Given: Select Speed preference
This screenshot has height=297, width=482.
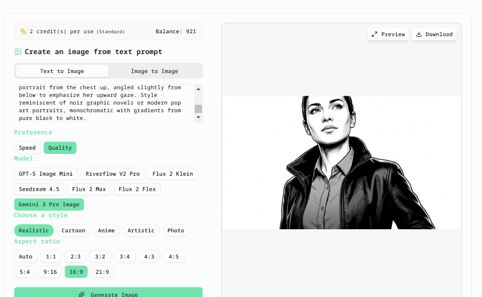Looking at the screenshot, I should (27, 148).
